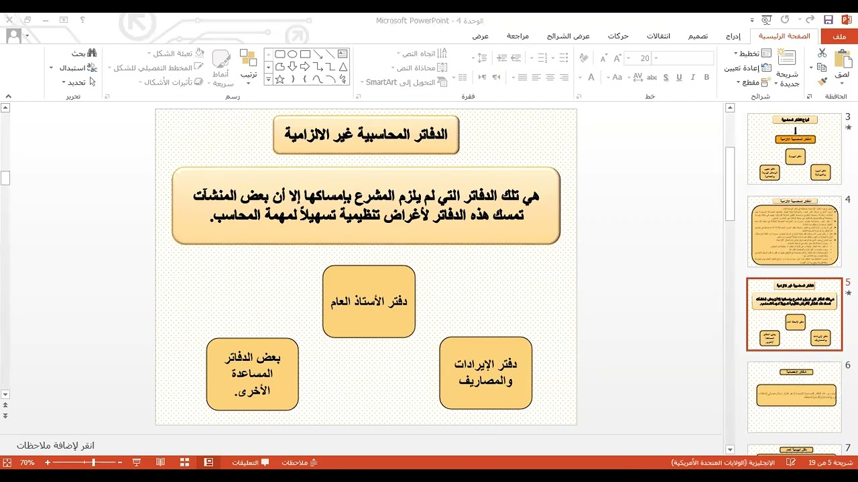
Task: Open Shape Effects (تأثيرات الأشكال) dropdown
Action: (170, 82)
